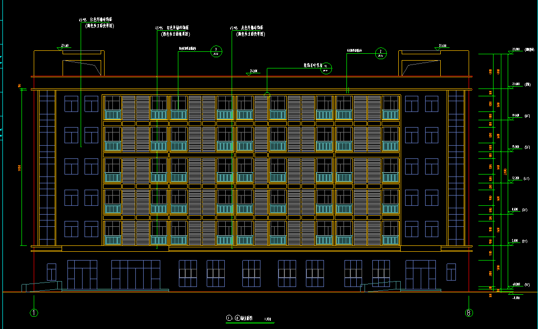
Task: Click the grid axis bubble numbered 8
Action: (x=469, y=313)
